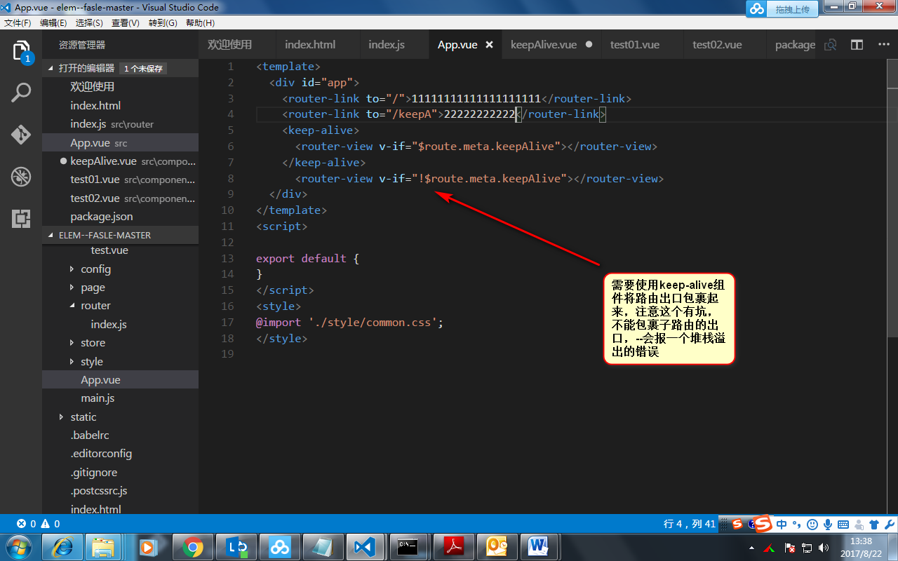Click the warnings count icon in status bar

tap(46, 524)
